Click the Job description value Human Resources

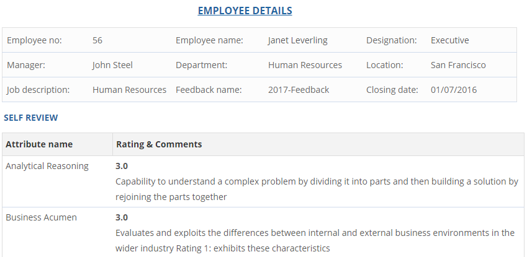[129, 90]
